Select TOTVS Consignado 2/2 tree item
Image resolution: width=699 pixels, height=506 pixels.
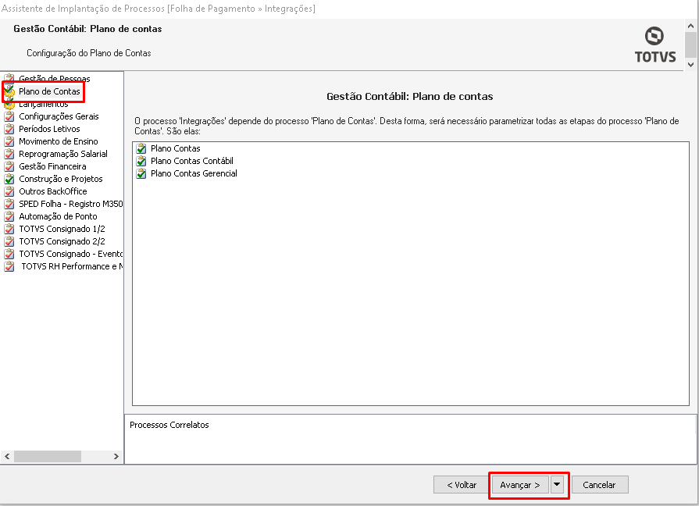click(x=62, y=241)
